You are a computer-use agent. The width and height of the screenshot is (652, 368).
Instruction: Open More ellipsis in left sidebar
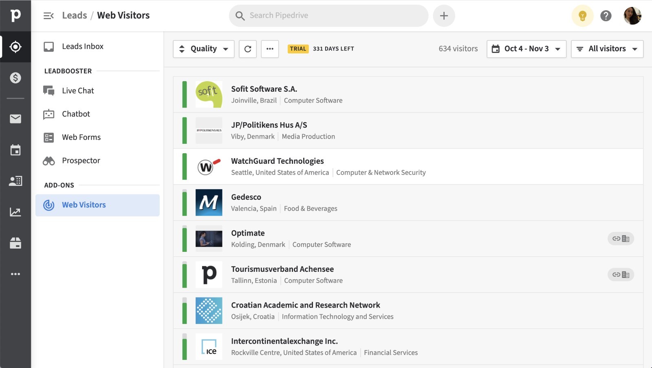15,274
